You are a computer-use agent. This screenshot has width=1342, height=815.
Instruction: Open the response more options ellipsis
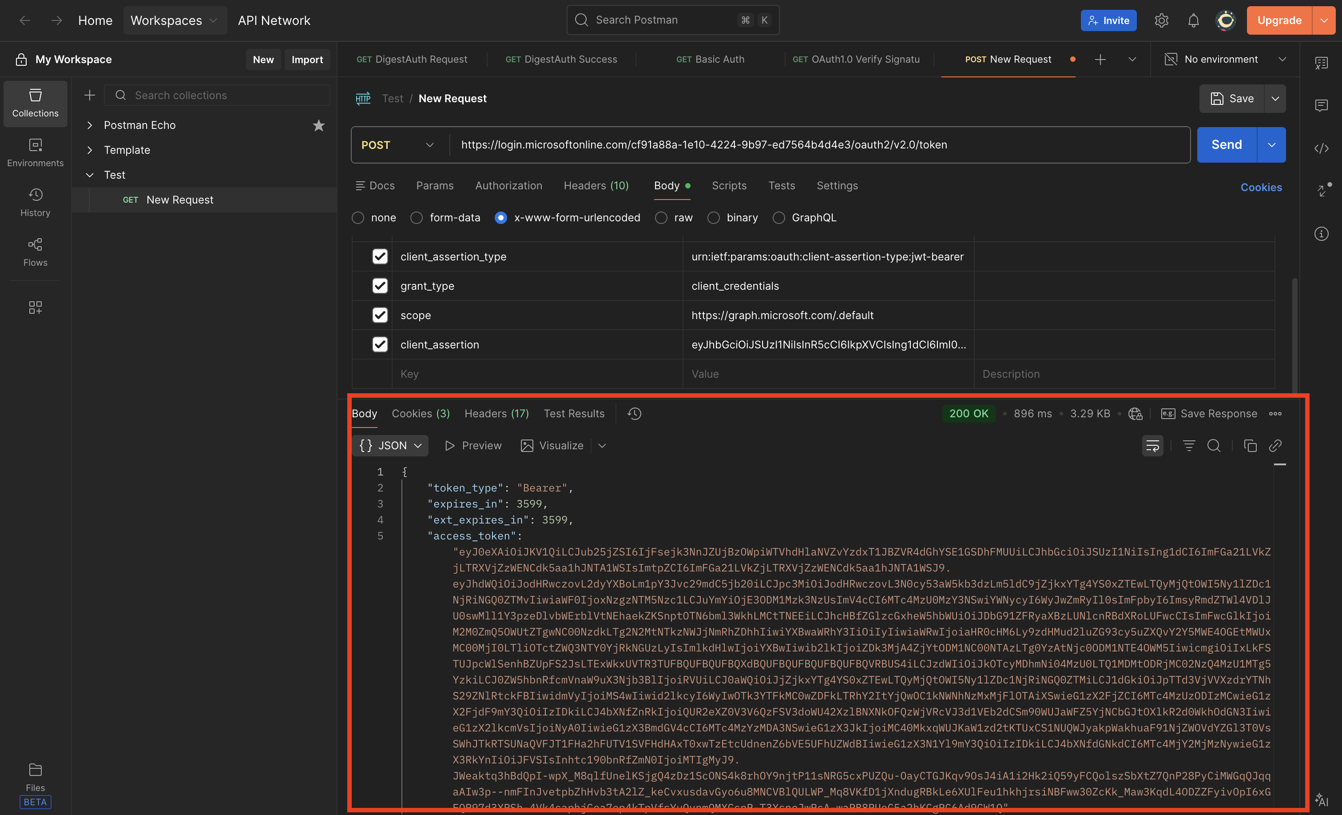[1275, 414]
